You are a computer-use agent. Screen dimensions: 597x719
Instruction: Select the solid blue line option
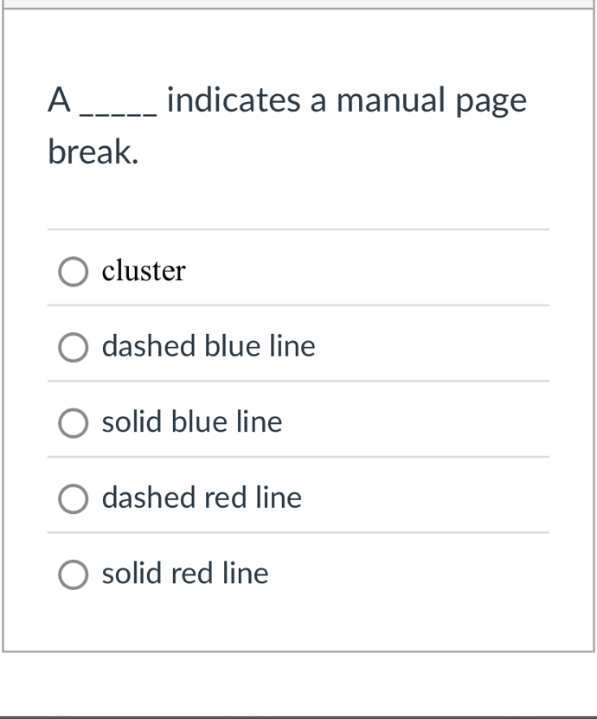click(73, 423)
